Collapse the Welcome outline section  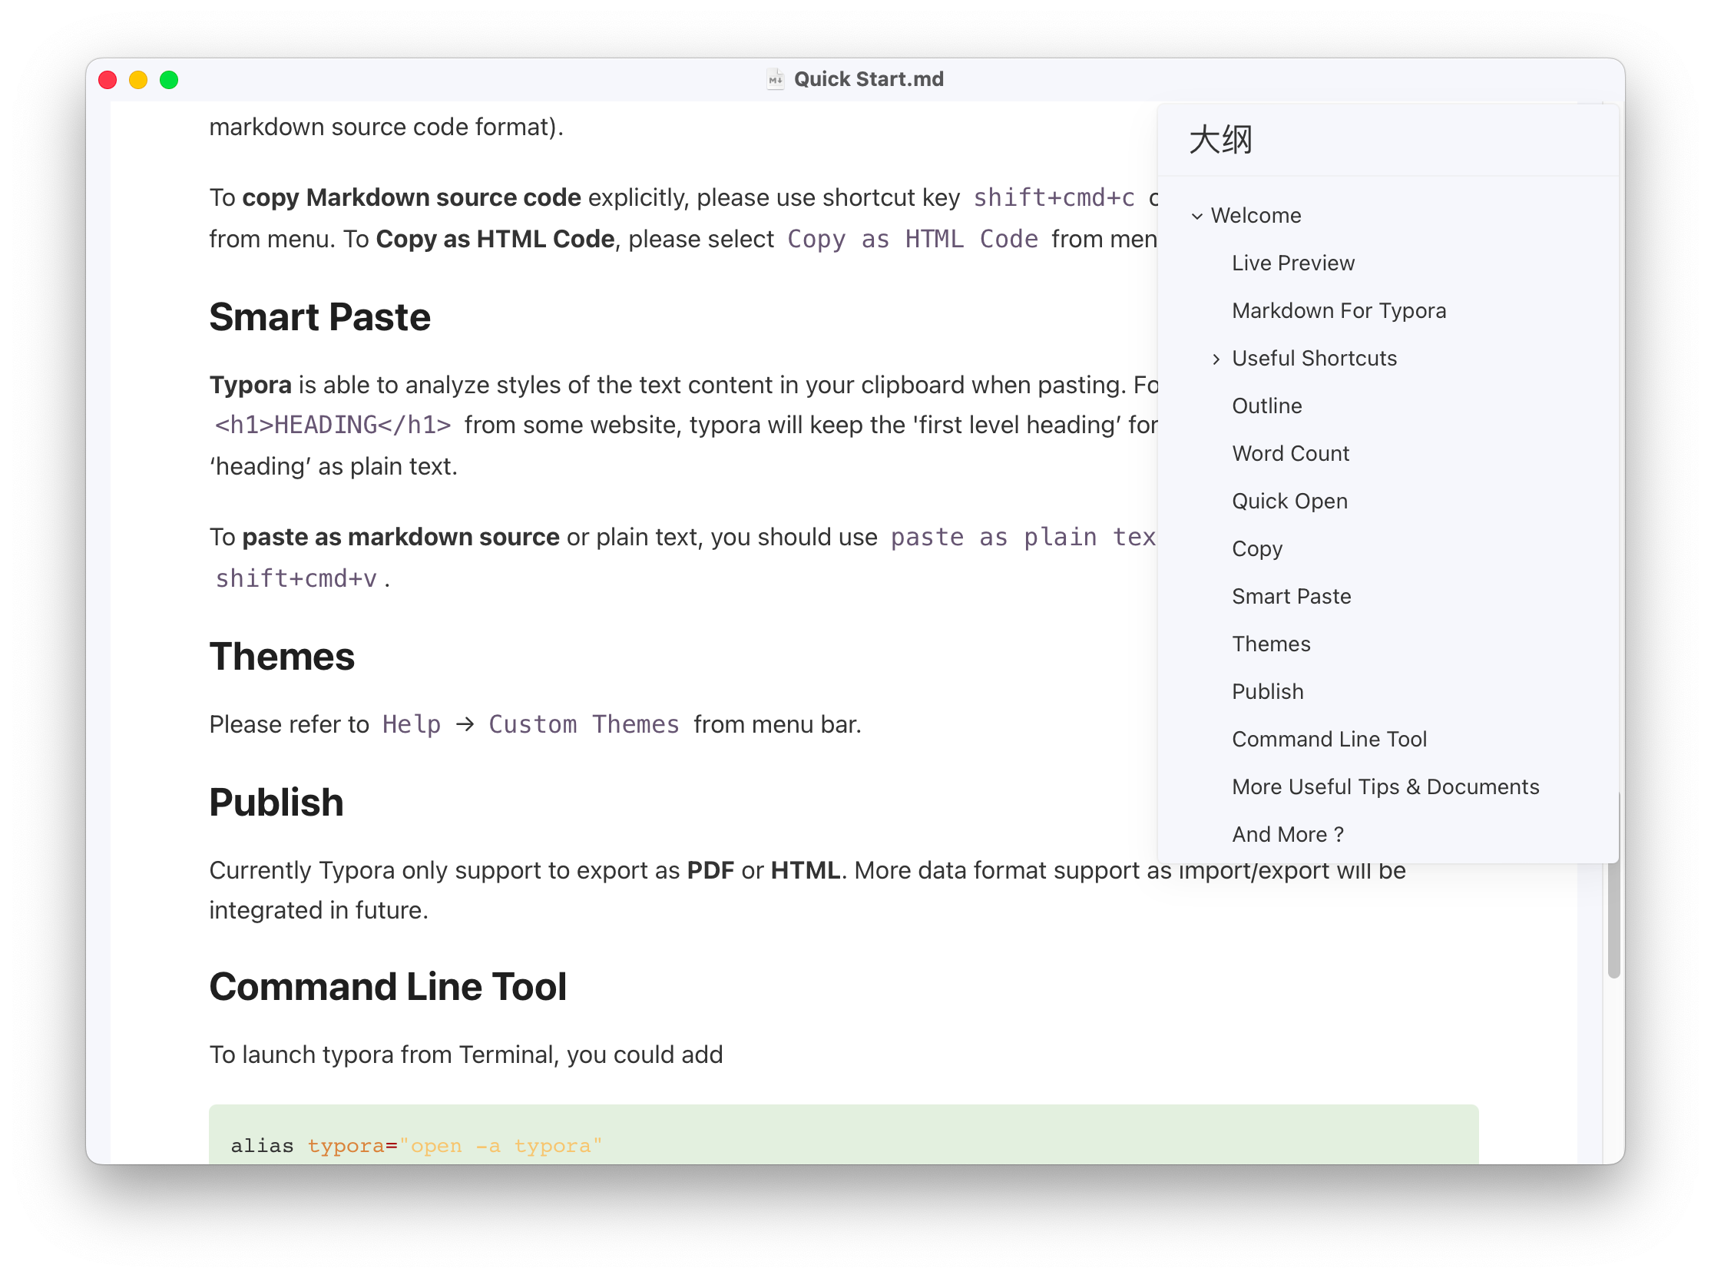click(1196, 216)
